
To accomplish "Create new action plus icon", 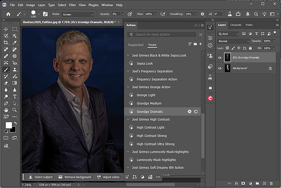I will click(201, 44).
